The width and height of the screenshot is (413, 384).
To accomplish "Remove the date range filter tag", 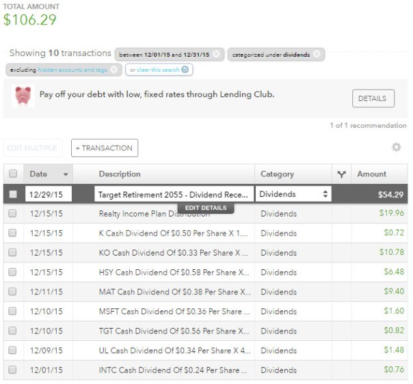I will [216, 54].
